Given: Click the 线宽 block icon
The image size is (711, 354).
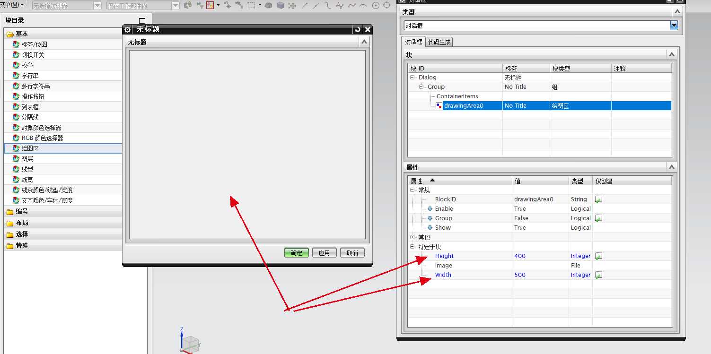Looking at the screenshot, I should tap(16, 180).
